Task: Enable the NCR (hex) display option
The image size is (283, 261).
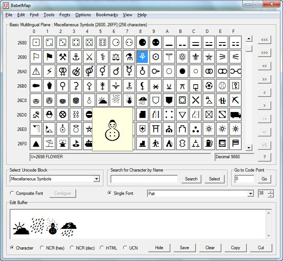Action: point(42,248)
